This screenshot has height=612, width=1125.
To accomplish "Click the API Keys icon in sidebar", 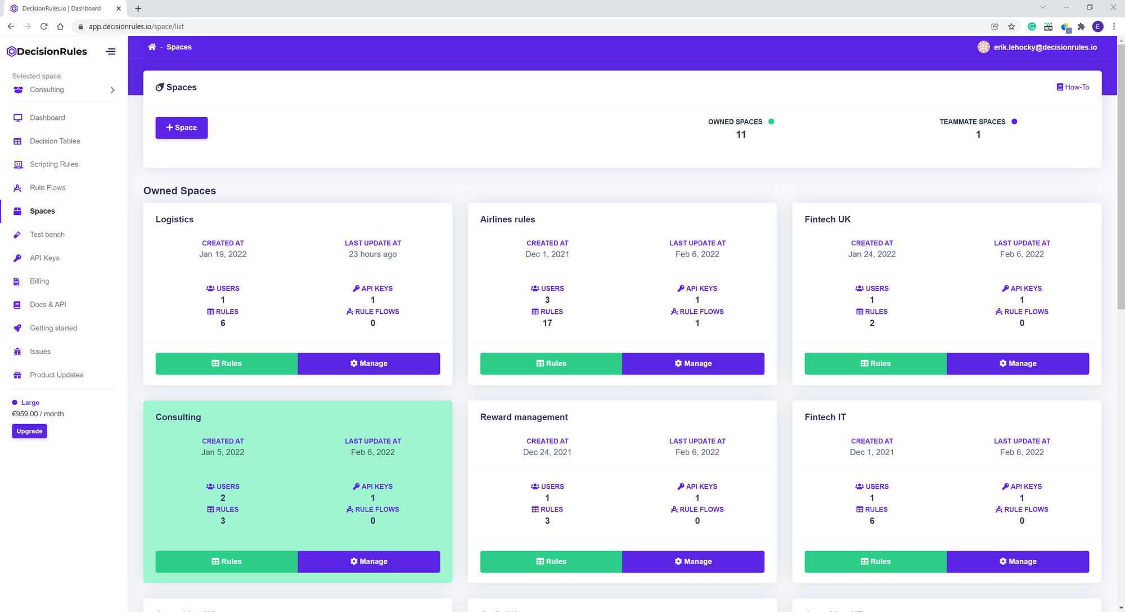I will coord(17,258).
